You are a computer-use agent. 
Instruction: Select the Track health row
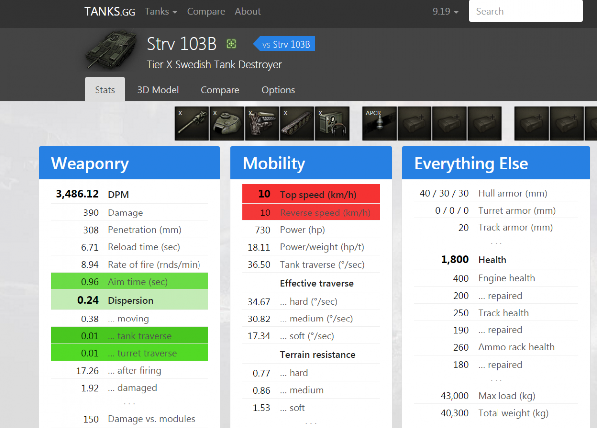496,313
